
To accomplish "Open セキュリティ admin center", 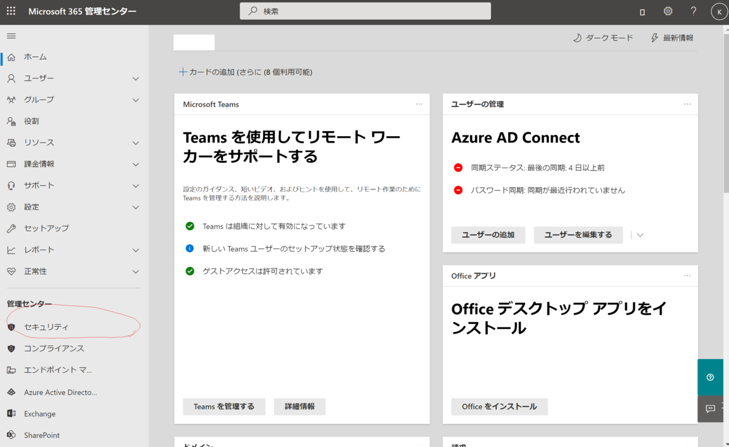I will 46,327.
